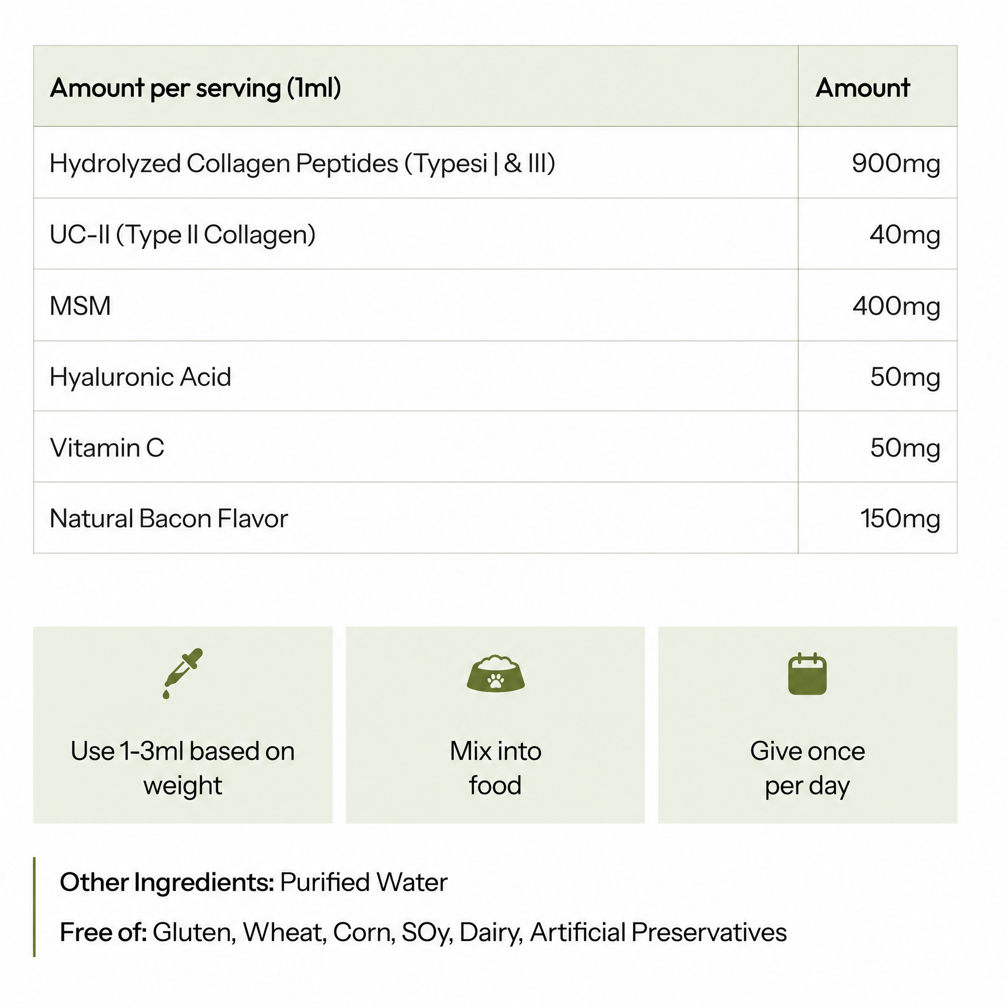This screenshot has height=1008, width=1008.
Task: Click the 'Free of:' allergen list text
Action: [x=423, y=932]
